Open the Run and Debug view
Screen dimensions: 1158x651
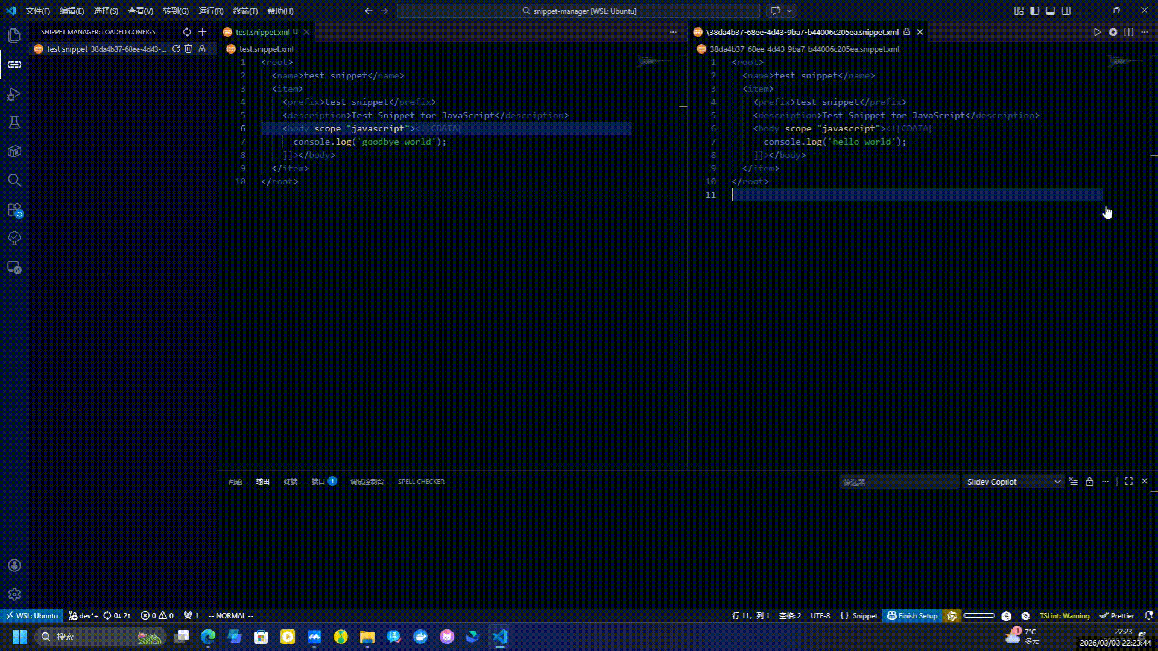[14, 94]
